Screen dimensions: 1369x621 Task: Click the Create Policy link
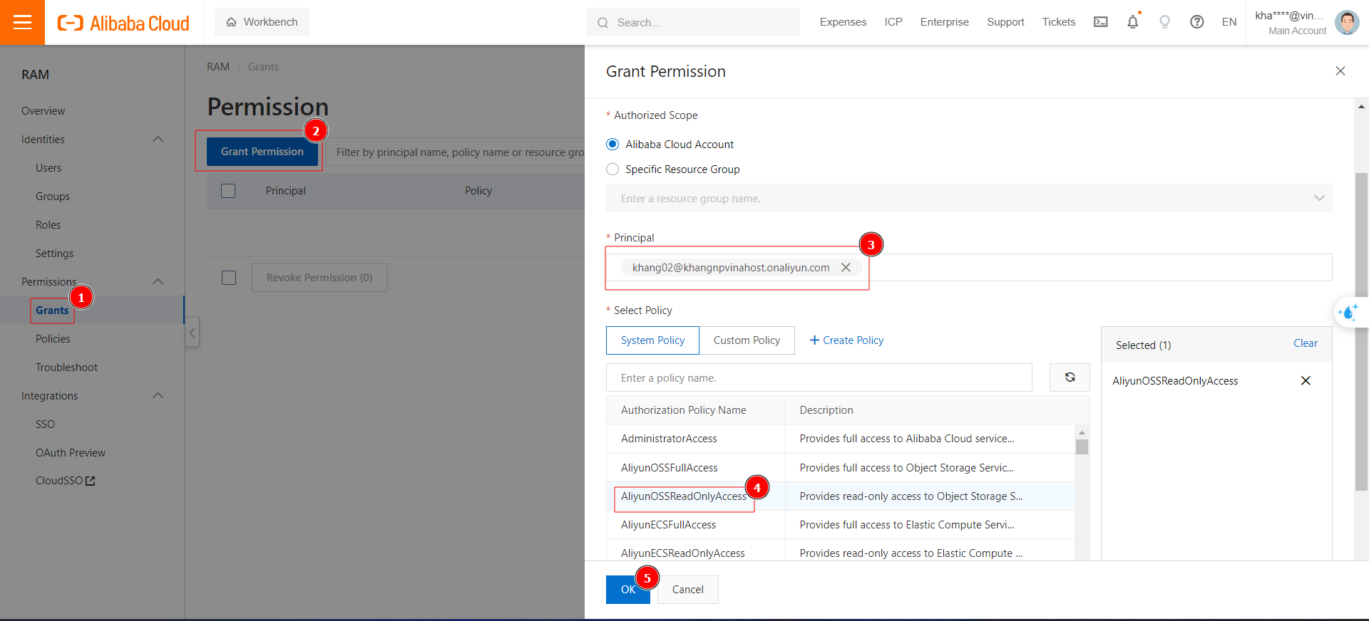(x=846, y=340)
